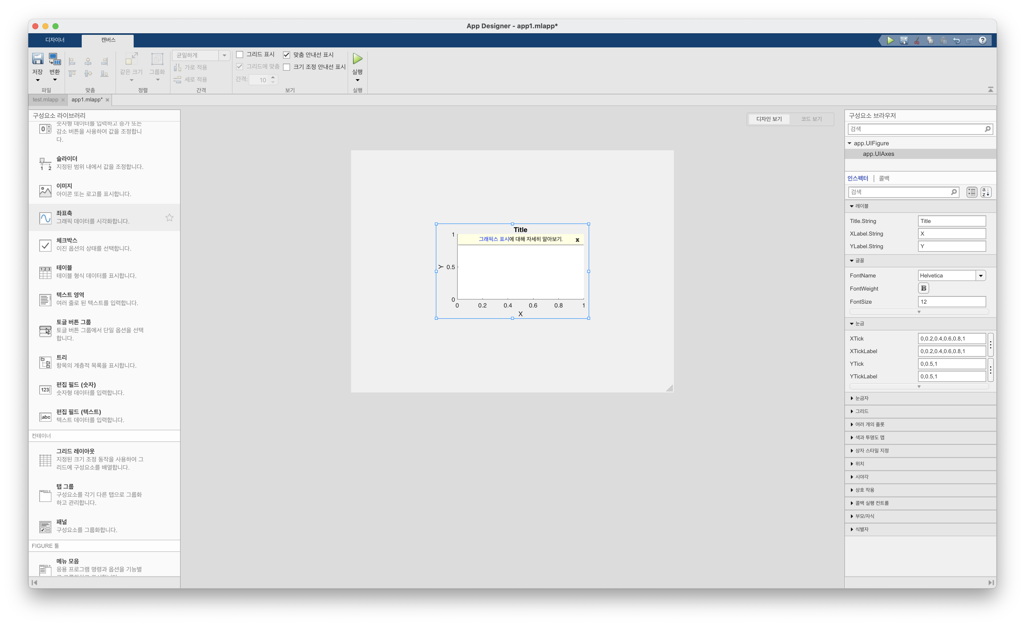Open the 균일하게 spacing dropdown

click(224, 55)
